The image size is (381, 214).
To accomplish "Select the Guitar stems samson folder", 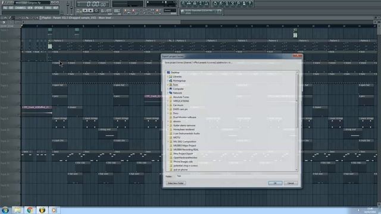I will 184,125.
